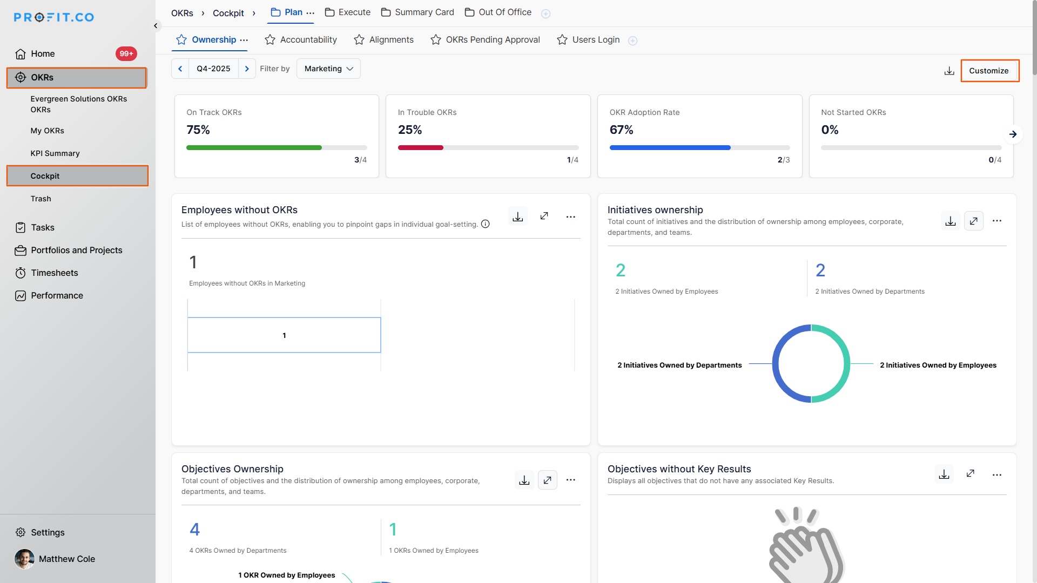Expand the Objectives Ownership widget

(547, 480)
